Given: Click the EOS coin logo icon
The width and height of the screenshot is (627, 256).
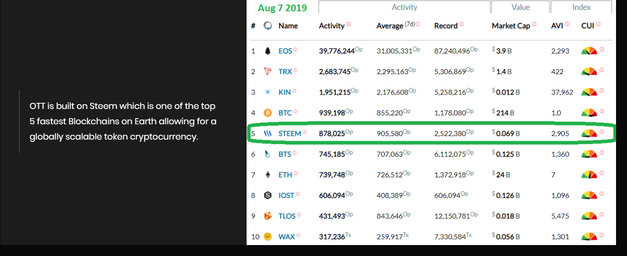Looking at the screenshot, I should click(268, 51).
